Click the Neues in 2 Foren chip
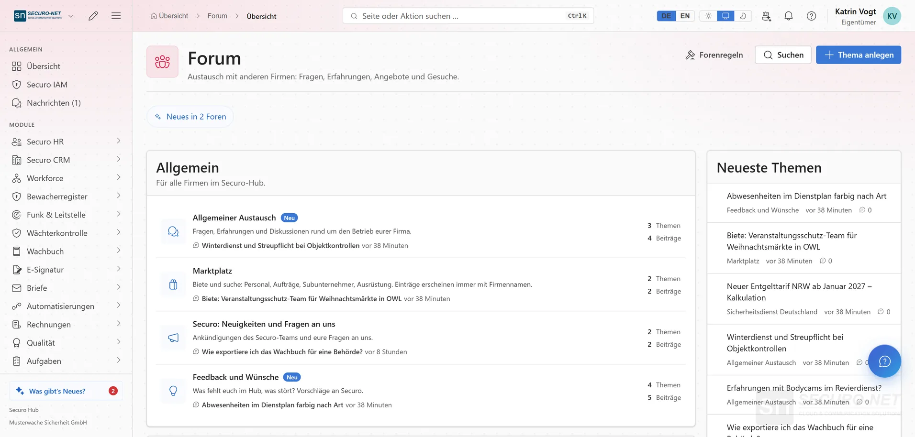The image size is (915, 437). (190, 117)
